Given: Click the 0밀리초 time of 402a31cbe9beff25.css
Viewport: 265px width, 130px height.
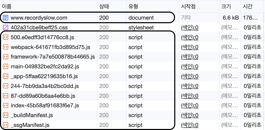Looking at the screenshot, I should click(253, 27).
